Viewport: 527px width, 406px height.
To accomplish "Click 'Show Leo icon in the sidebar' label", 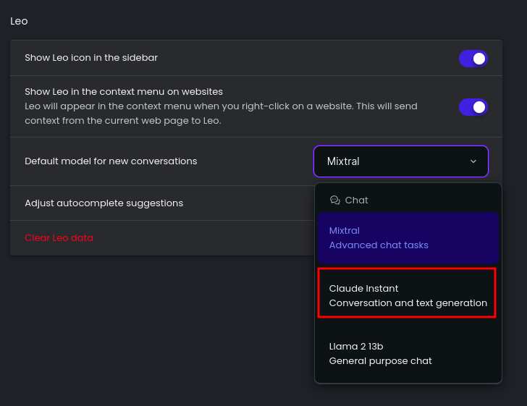I will pyautogui.click(x=91, y=58).
